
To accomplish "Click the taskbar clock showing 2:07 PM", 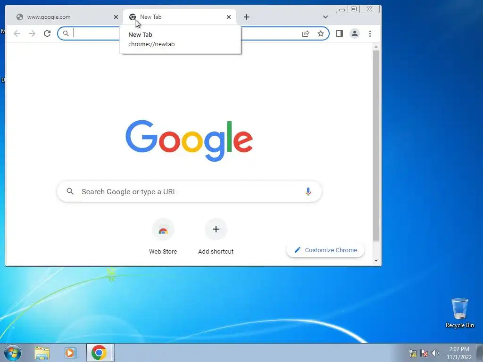I will [459, 353].
